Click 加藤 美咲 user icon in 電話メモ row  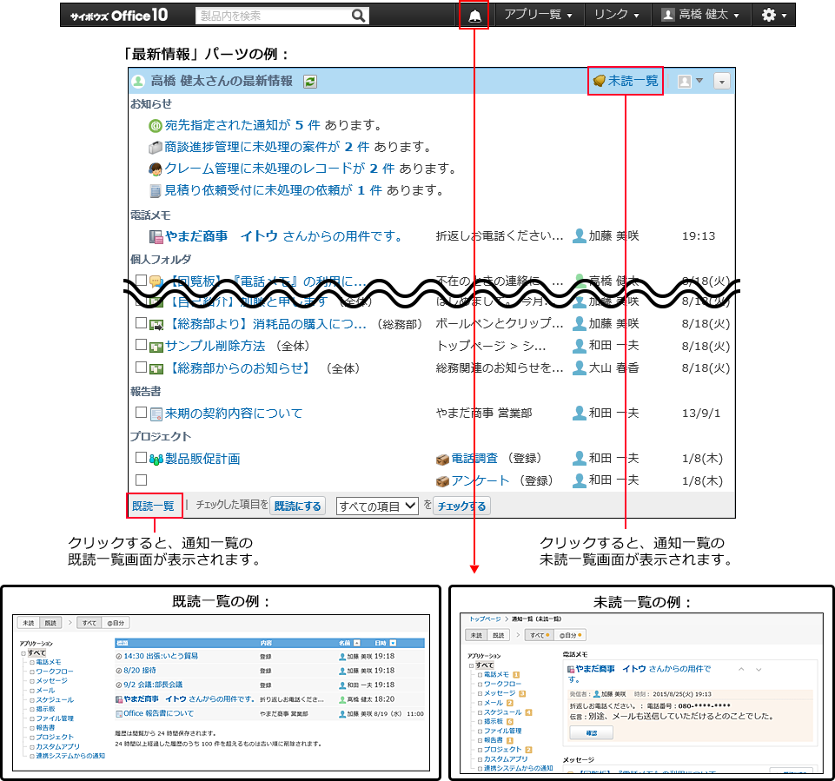point(579,235)
